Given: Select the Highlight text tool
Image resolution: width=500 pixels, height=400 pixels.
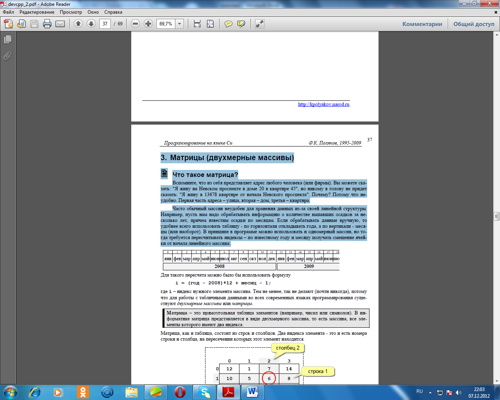Looking at the screenshot, I should [x=241, y=24].
